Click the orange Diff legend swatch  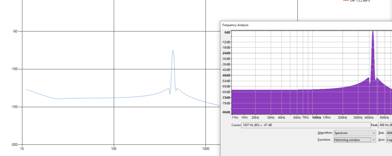click(346, 1)
